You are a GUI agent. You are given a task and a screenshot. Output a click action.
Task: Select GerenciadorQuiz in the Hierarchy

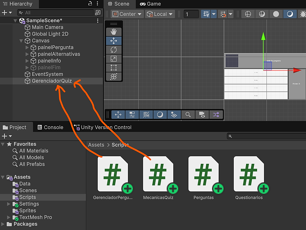tap(52, 81)
